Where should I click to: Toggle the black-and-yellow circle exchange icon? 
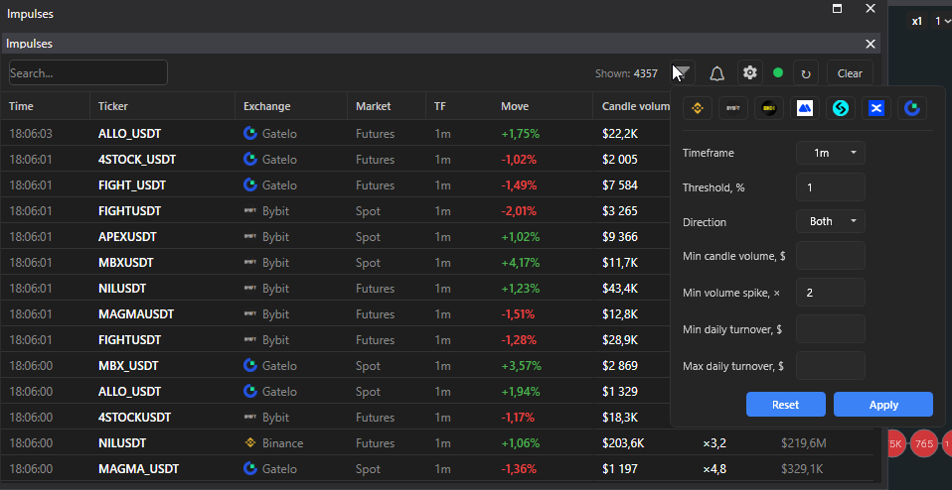[768, 108]
